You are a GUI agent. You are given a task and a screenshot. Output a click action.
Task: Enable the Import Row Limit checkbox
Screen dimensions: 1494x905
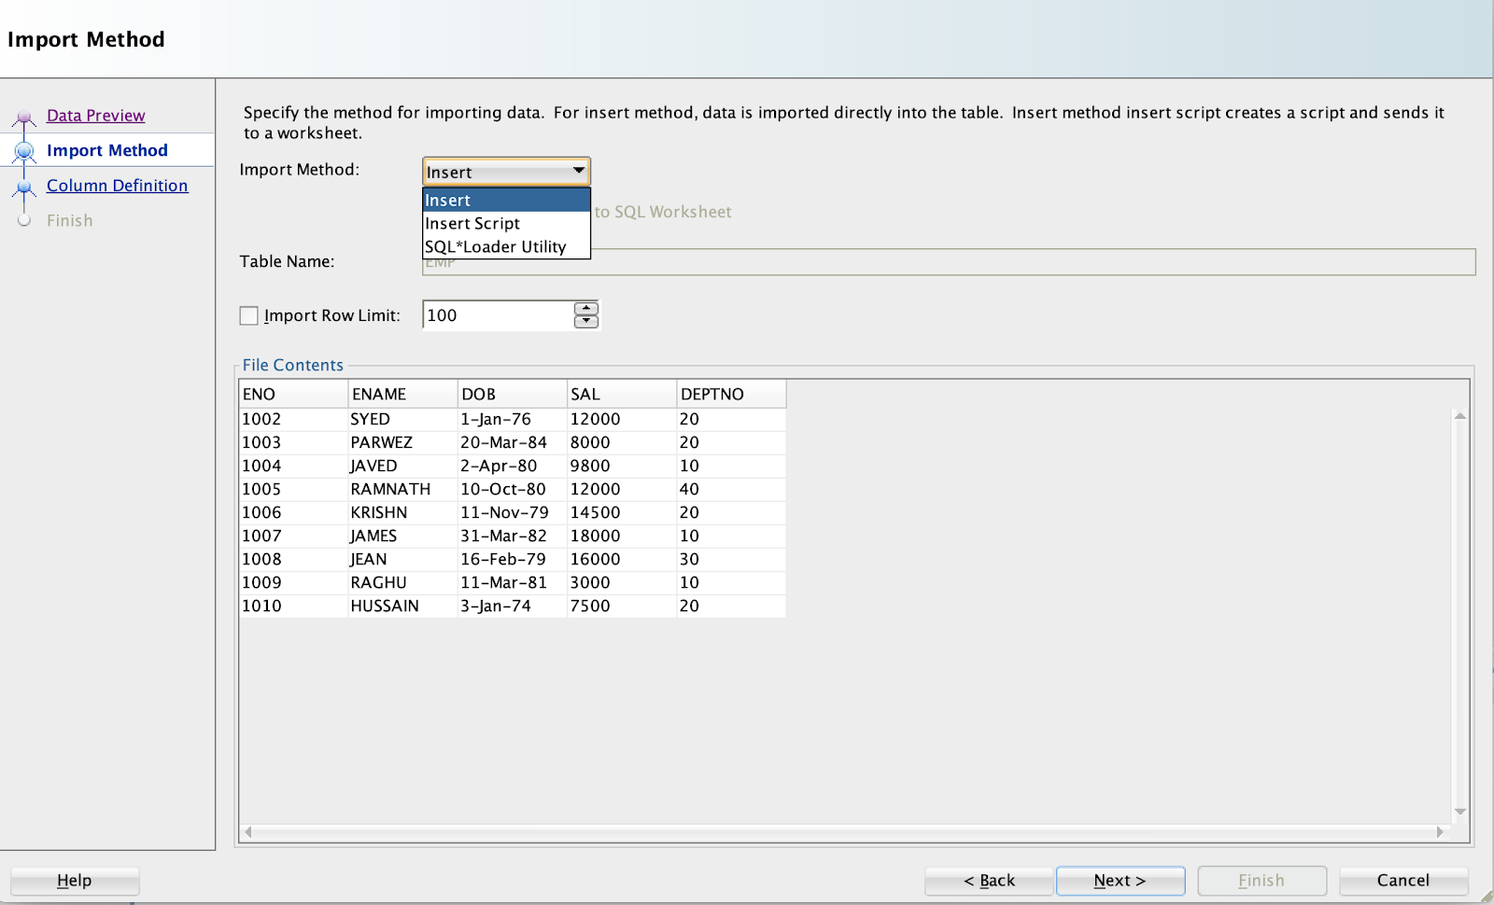[x=248, y=315]
